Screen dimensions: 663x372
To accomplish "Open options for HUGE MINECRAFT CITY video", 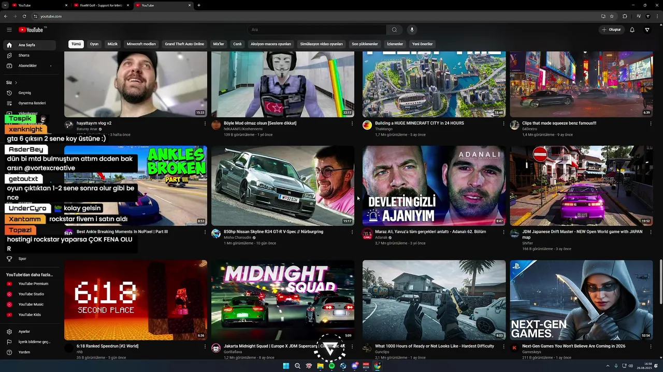I will pos(503,123).
